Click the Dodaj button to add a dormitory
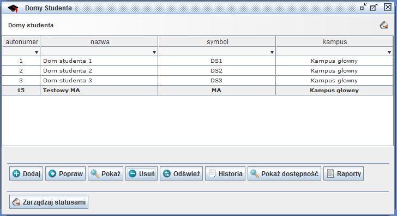 tap(26, 173)
